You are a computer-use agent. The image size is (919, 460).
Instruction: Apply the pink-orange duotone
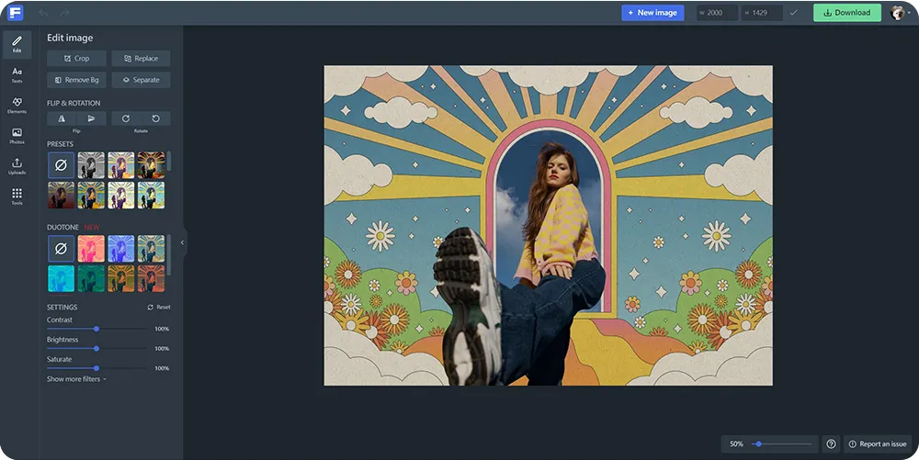click(91, 249)
